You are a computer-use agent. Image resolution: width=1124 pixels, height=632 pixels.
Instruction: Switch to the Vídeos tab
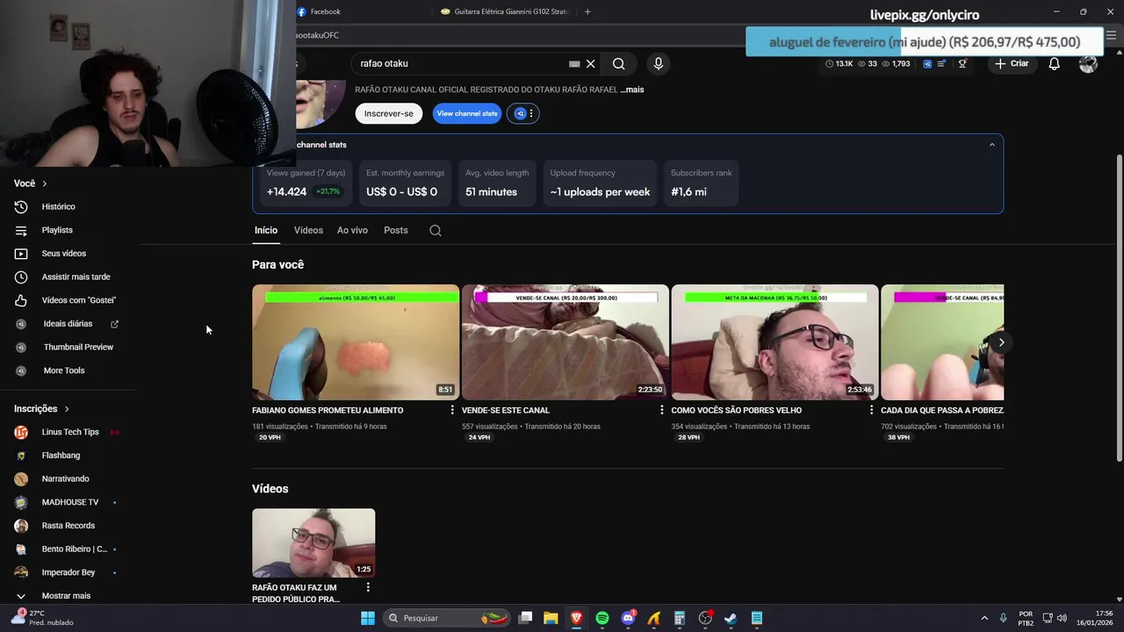308,230
